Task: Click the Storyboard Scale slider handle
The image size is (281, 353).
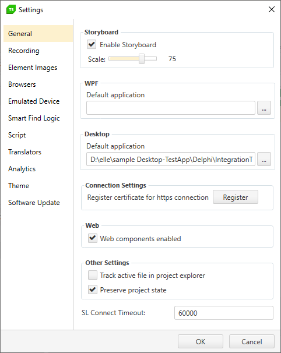Action: click(x=142, y=59)
